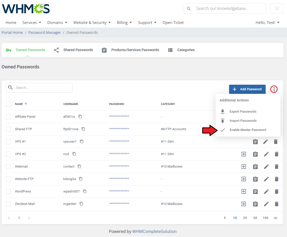Screen dimensions: 287x237
Task: Click the login arrow icon for VPS #2
Action: (x=244, y=154)
